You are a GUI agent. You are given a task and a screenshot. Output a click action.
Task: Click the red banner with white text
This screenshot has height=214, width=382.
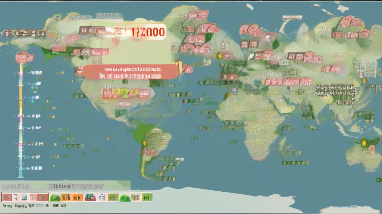[x=131, y=72]
